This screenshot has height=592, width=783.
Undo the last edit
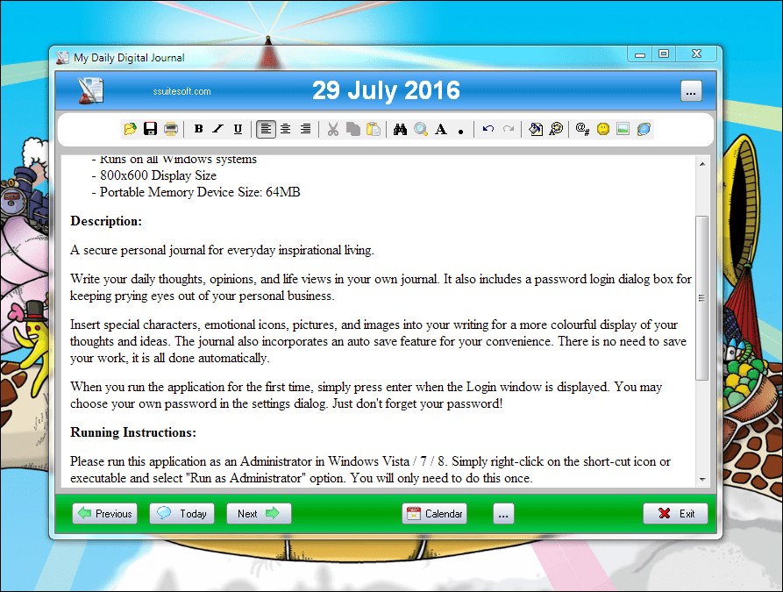[x=488, y=129]
